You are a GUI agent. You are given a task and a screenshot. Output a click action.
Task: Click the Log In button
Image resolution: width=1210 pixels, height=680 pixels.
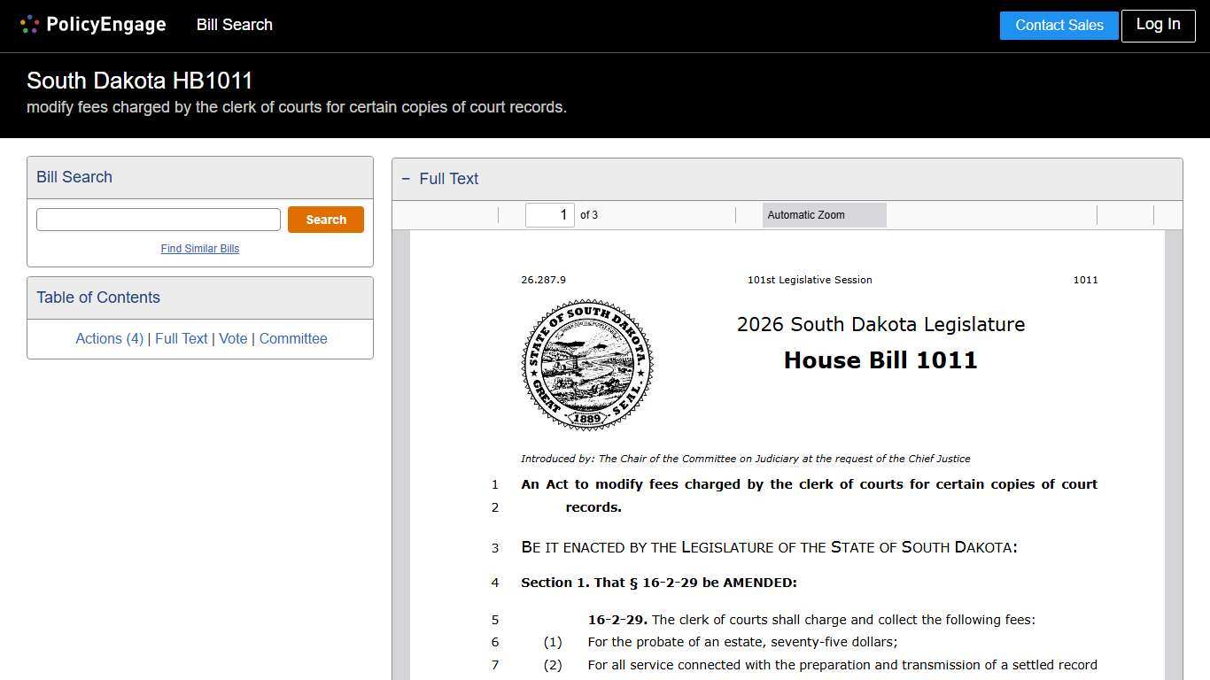1158,25
